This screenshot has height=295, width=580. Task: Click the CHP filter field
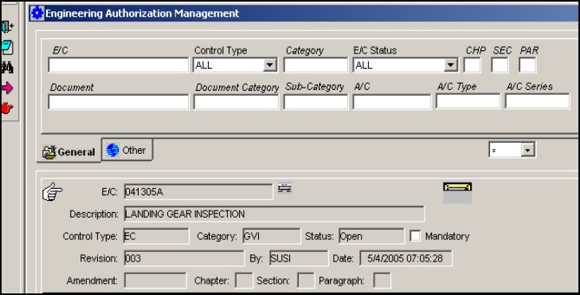pos(472,65)
